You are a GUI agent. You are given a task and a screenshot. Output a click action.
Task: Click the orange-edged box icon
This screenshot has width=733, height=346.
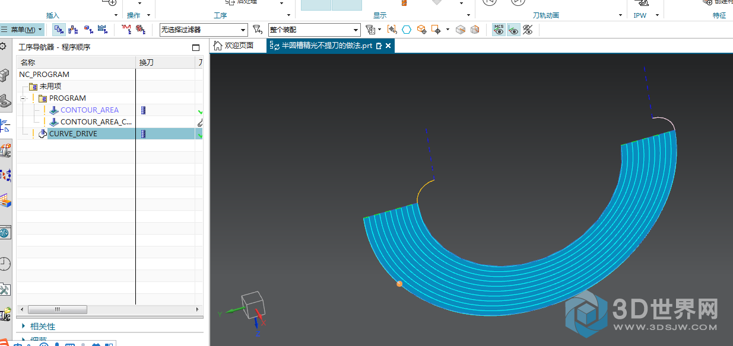click(475, 29)
